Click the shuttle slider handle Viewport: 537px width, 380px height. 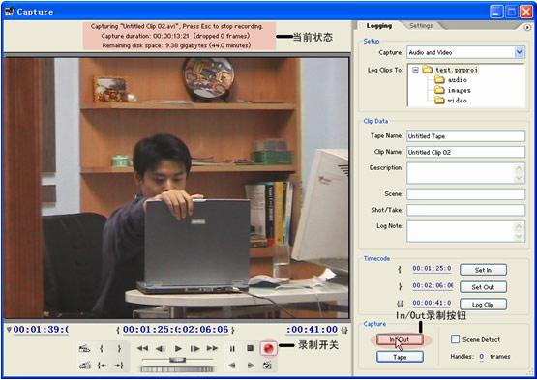[177, 360]
